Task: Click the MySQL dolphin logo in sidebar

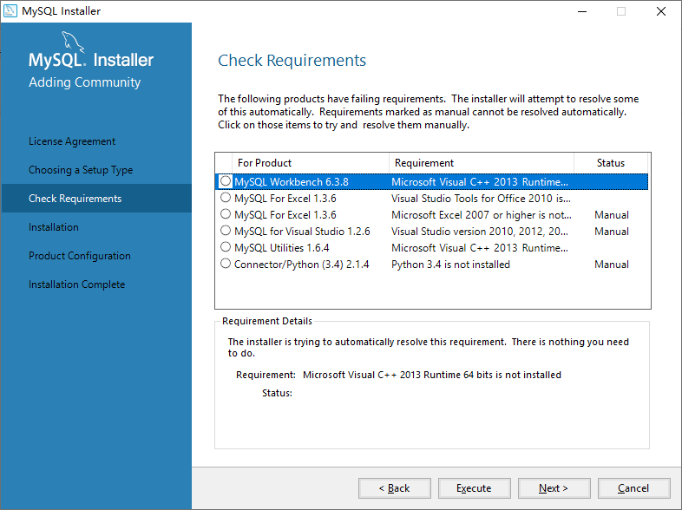Action: (73, 42)
